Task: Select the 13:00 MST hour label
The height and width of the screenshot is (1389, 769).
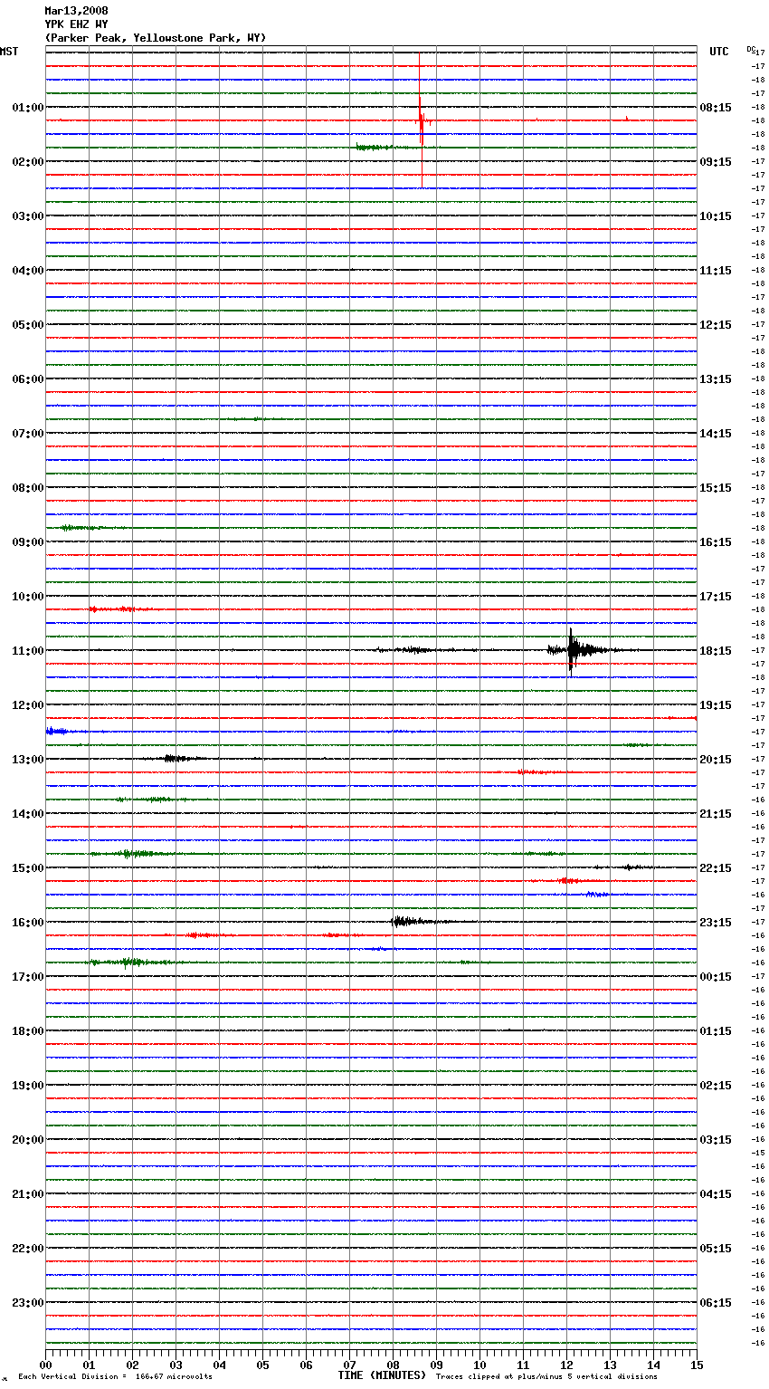Action: click(x=28, y=760)
